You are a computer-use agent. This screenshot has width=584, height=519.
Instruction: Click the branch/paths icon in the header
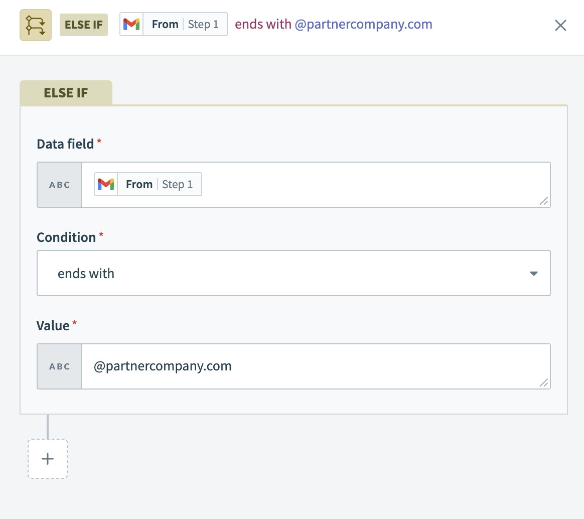coord(35,25)
